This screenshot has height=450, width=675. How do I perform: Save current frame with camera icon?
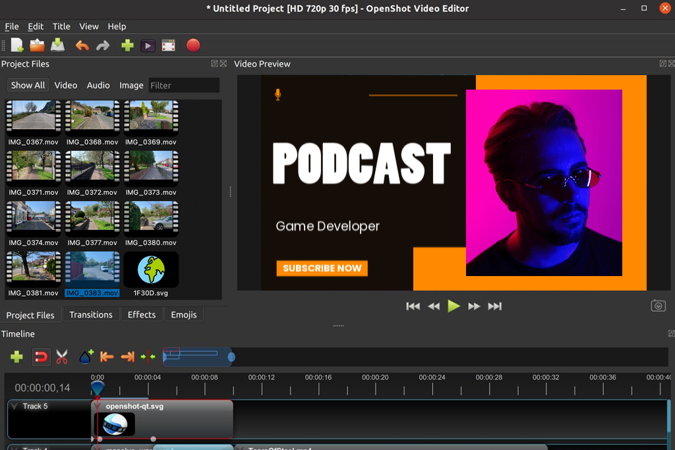659,306
